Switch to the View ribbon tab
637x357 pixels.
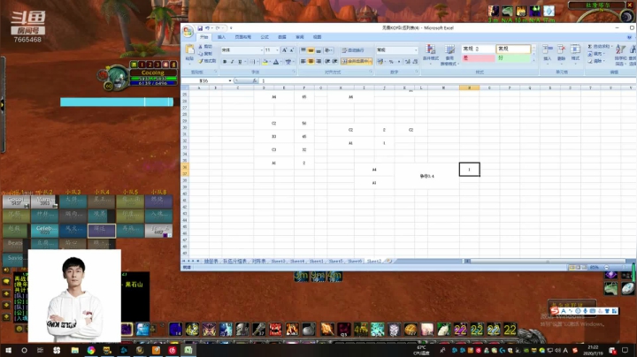click(318, 37)
